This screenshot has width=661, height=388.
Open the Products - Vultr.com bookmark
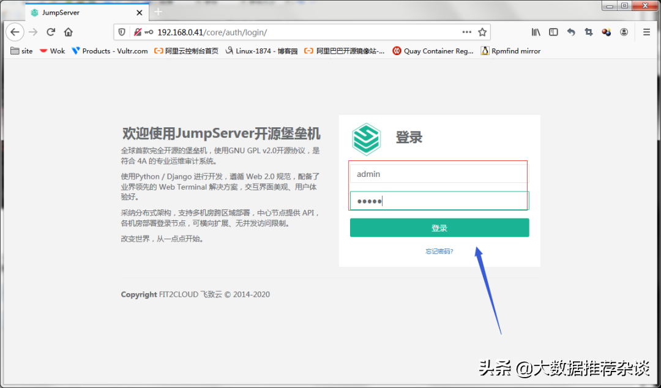coord(110,51)
